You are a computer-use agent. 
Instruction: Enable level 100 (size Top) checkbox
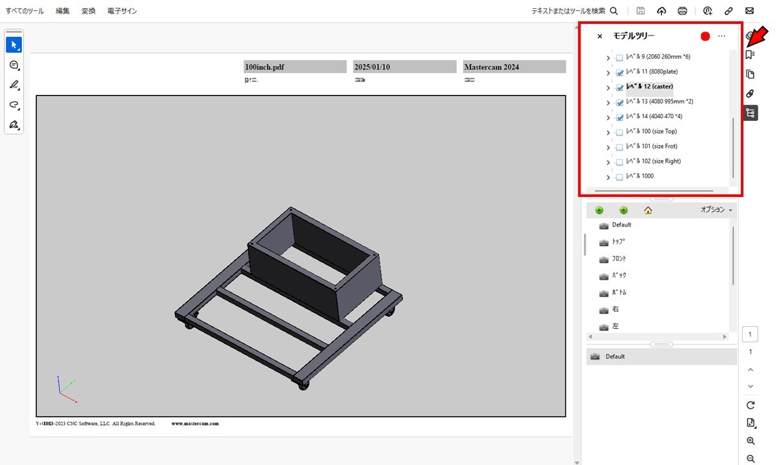click(619, 132)
